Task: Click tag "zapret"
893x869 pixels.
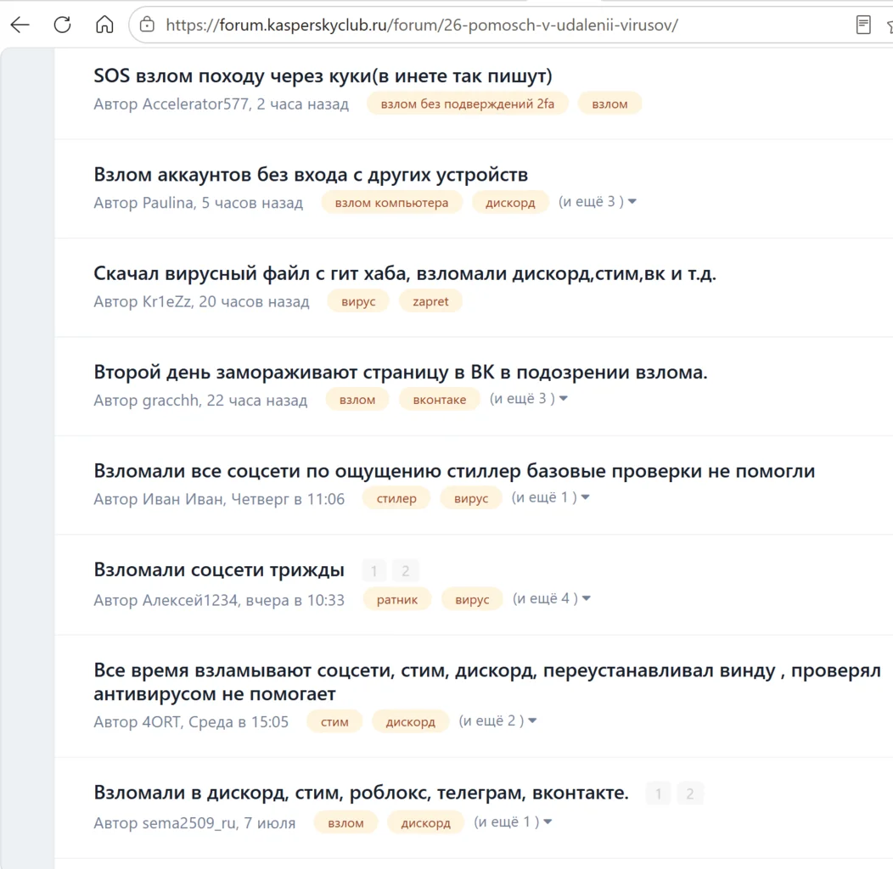Action: [430, 301]
